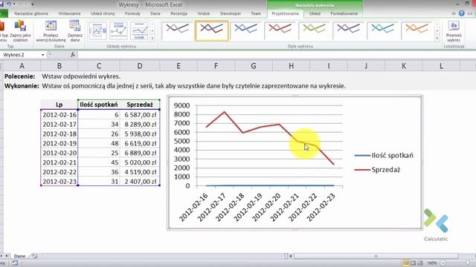
Task: Expand the chart styles gallery
Action: (x=437, y=38)
